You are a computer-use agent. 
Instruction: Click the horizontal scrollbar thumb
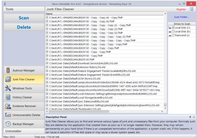pyautogui.click(x=79, y=111)
